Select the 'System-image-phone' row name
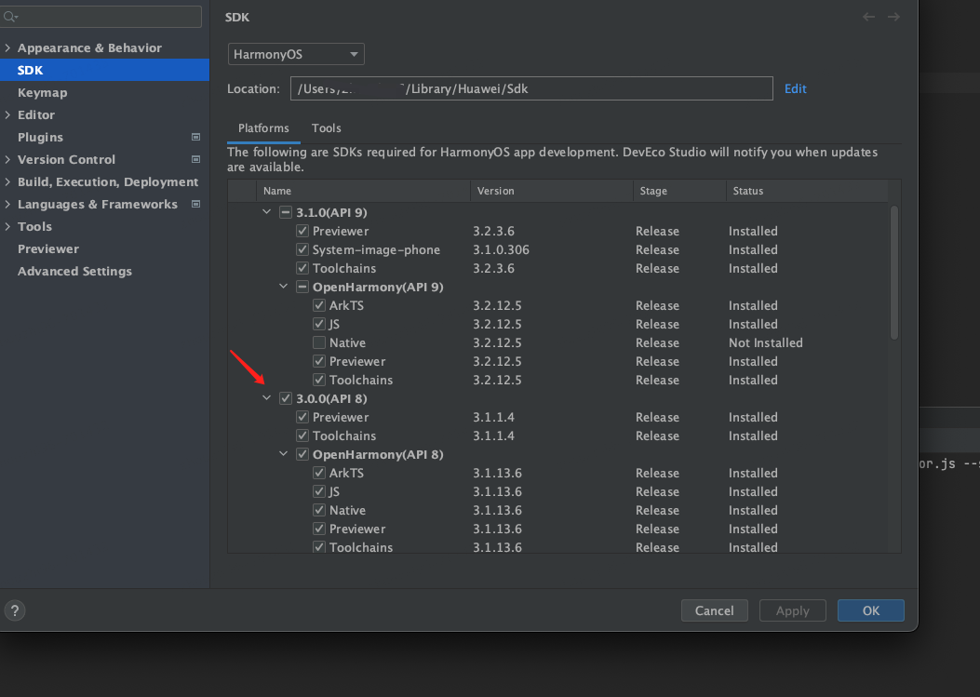Screen dimensions: 980x697 pyautogui.click(x=376, y=249)
